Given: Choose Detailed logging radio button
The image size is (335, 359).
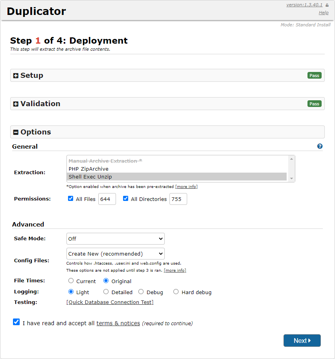Looking at the screenshot, I should [x=106, y=292].
